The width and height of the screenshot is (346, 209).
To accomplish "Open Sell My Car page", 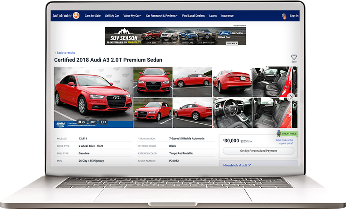I will point(112,16).
